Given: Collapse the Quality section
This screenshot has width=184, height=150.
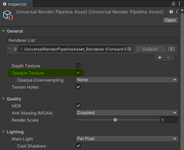Looking at the screenshot, I should [x=4, y=99].
